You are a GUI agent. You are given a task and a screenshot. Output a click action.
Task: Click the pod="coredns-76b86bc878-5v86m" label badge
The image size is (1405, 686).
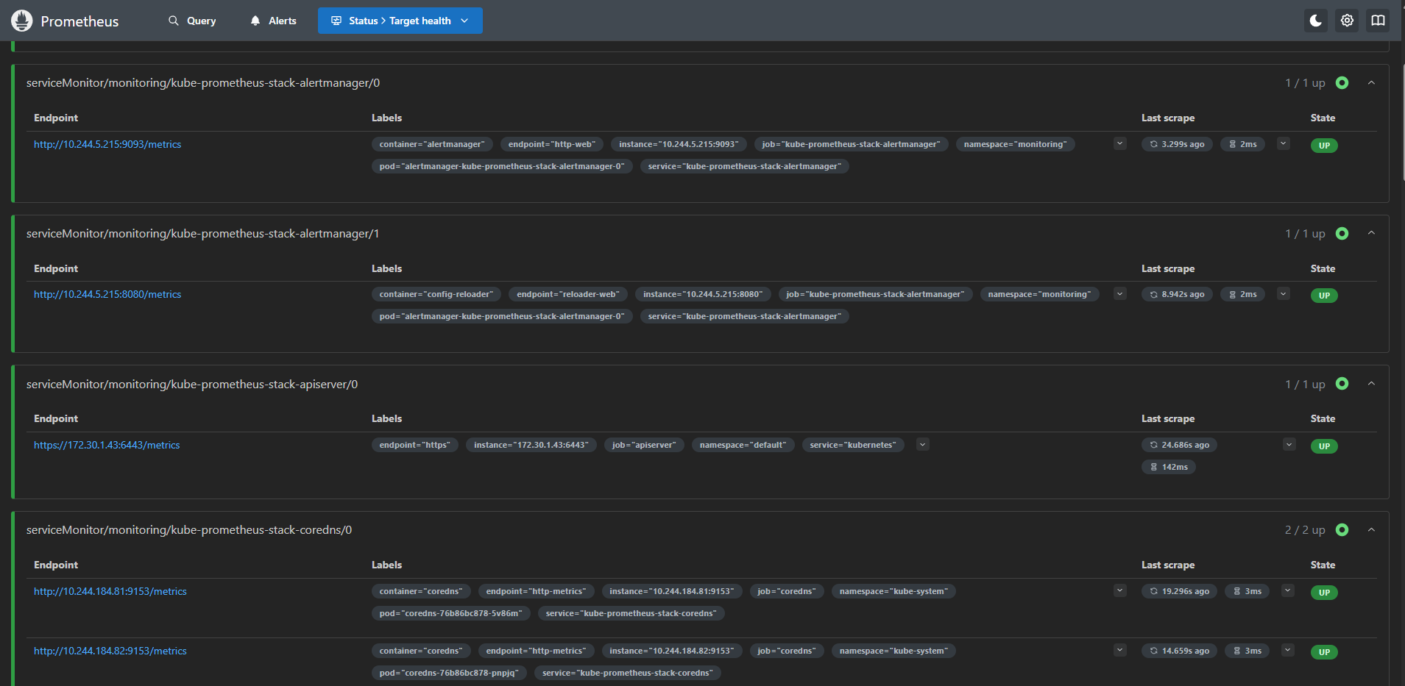[x=451, y=613]
